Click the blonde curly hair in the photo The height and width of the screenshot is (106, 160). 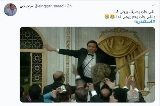click(101, 72)
